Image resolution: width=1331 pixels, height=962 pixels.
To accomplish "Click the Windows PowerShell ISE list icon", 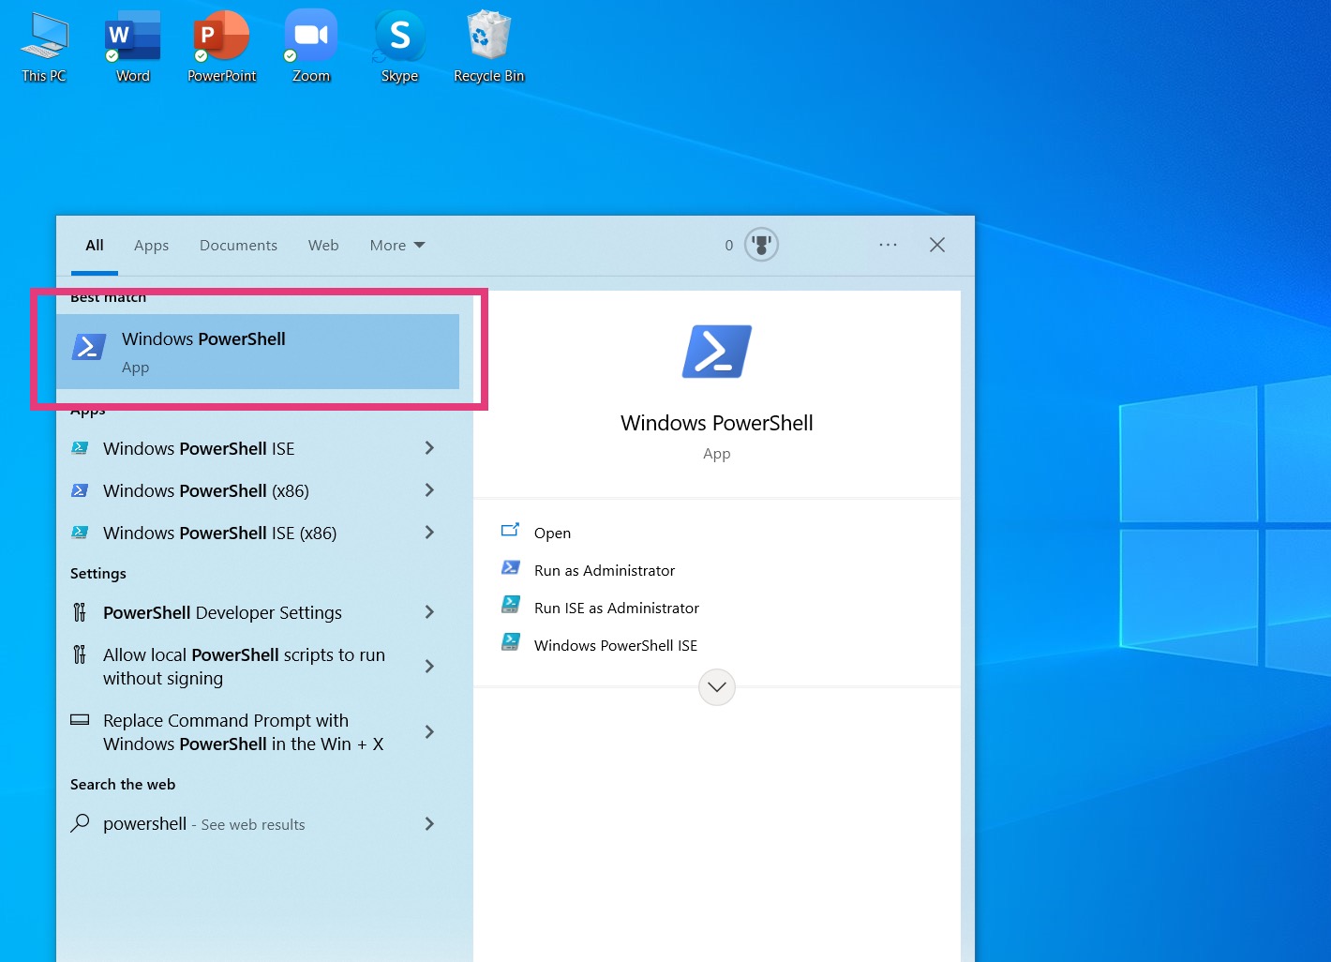I will tap(81, 448).
